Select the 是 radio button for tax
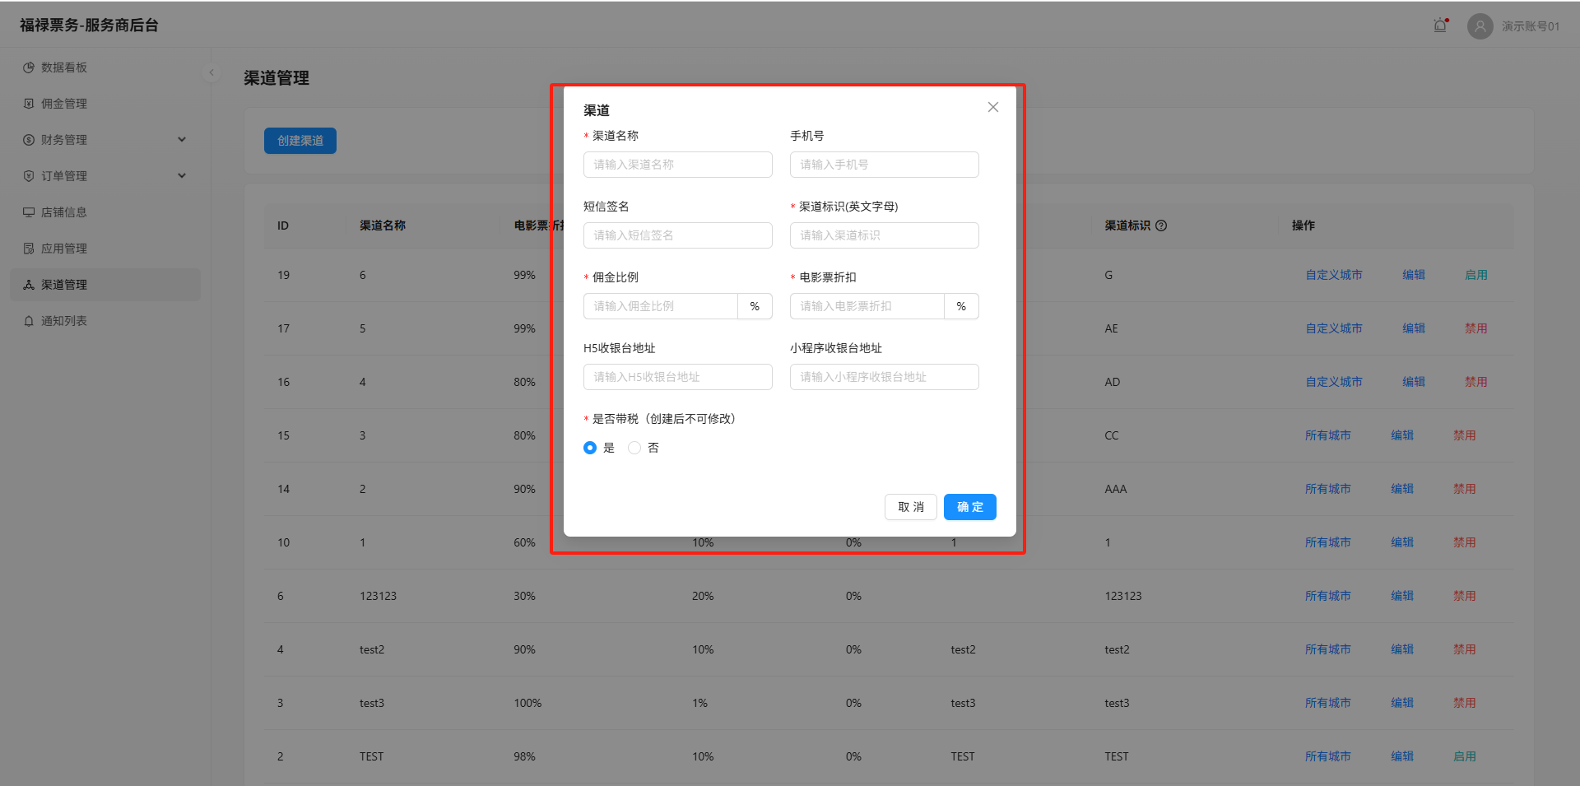This screenshot has width=1580, height=786. (590, 448)
